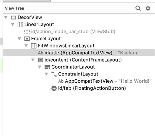This screenshot has width=155, height=136.
Task: Open View Tree settings gear
Action: pyautogui.click(x=148, y=8)
